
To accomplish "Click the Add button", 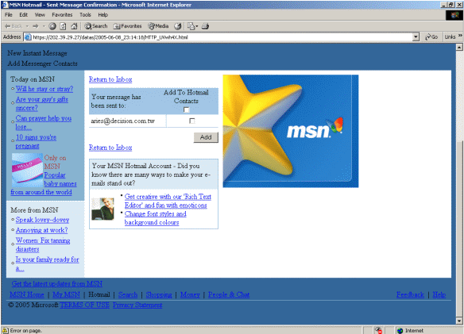I will [x=206, y=137].
